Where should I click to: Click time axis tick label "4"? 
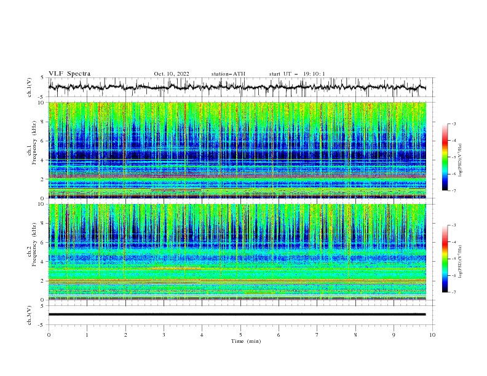(x=202, y=335)
